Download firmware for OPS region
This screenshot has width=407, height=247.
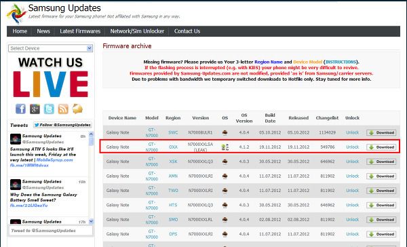point(381,234)
